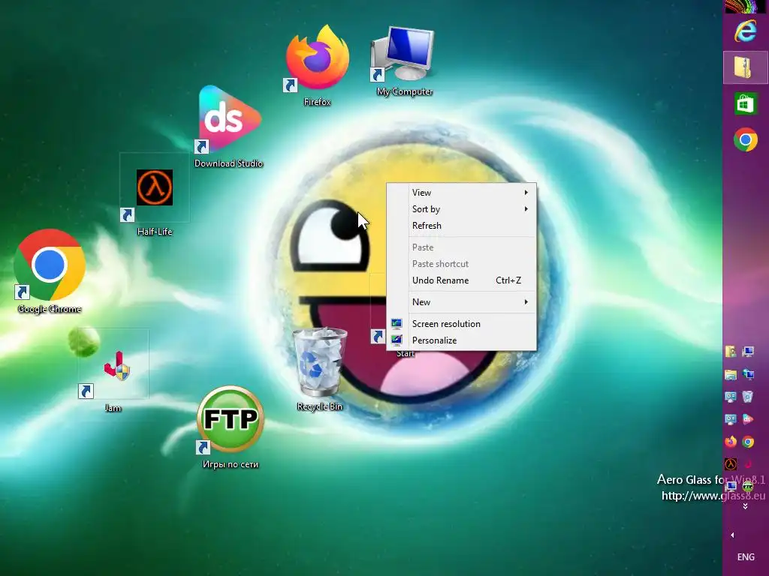This screenshot has height=576, width=769.
Task: Click the Screen resolution menu icon
Action: click(x=397, y=324)
